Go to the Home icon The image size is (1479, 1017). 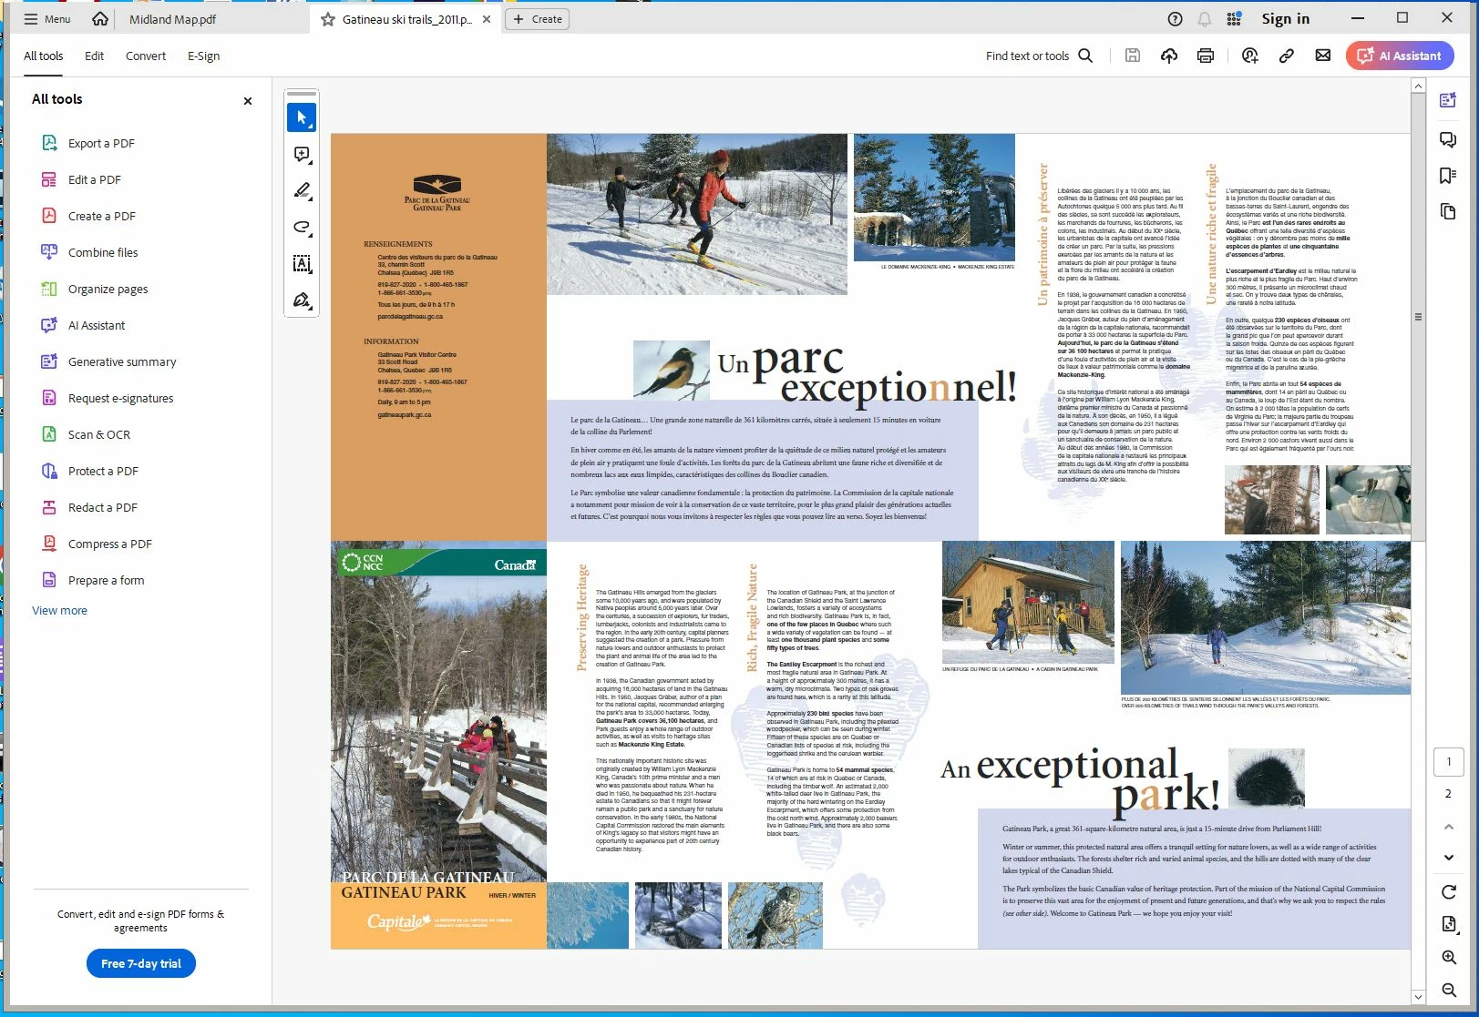(100, 19)
